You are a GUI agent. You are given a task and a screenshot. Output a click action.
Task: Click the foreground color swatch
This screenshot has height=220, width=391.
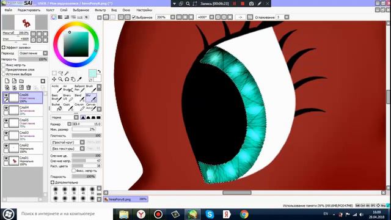click(92, 73)
